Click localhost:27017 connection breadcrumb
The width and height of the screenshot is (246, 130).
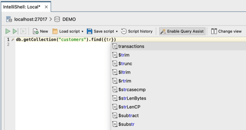(31, 19)
